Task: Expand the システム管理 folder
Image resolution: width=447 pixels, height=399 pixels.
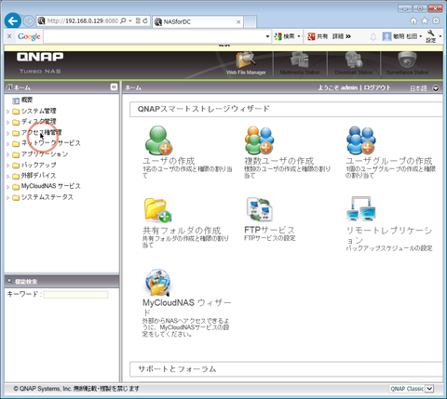Action: click(8, 112)
